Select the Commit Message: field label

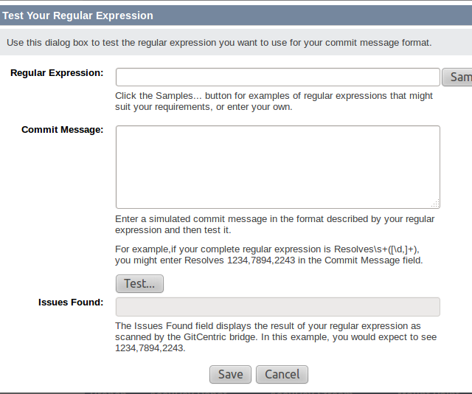(62, 129)
